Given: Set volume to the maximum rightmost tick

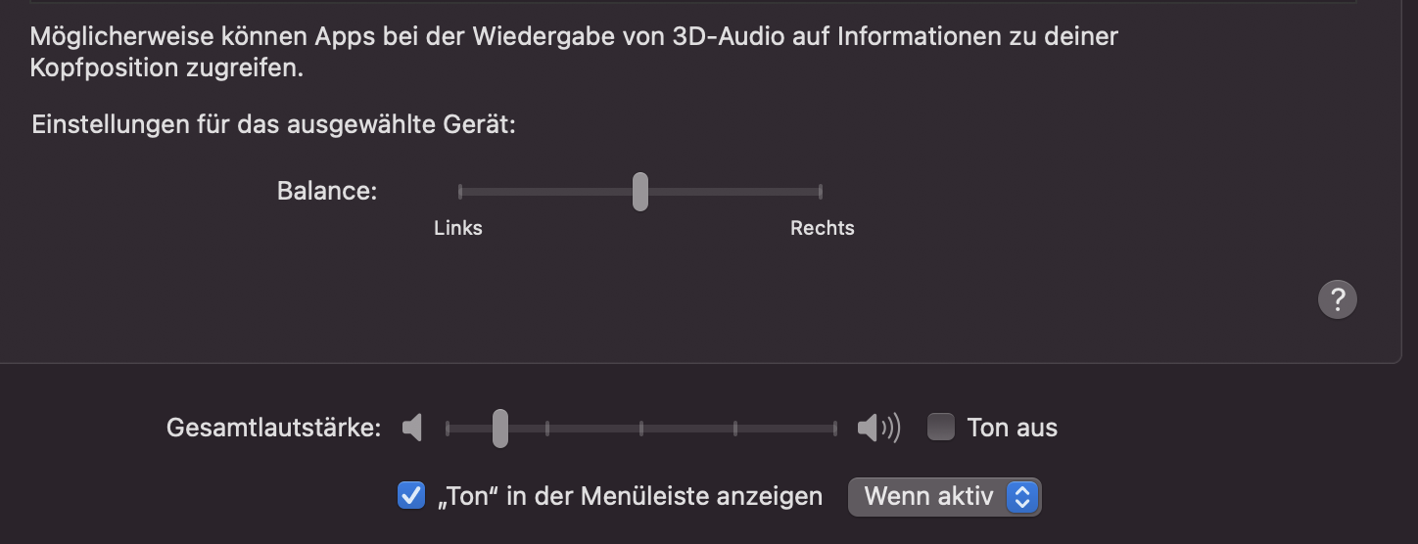Looking at the screenshot, I should click(834, 428).
